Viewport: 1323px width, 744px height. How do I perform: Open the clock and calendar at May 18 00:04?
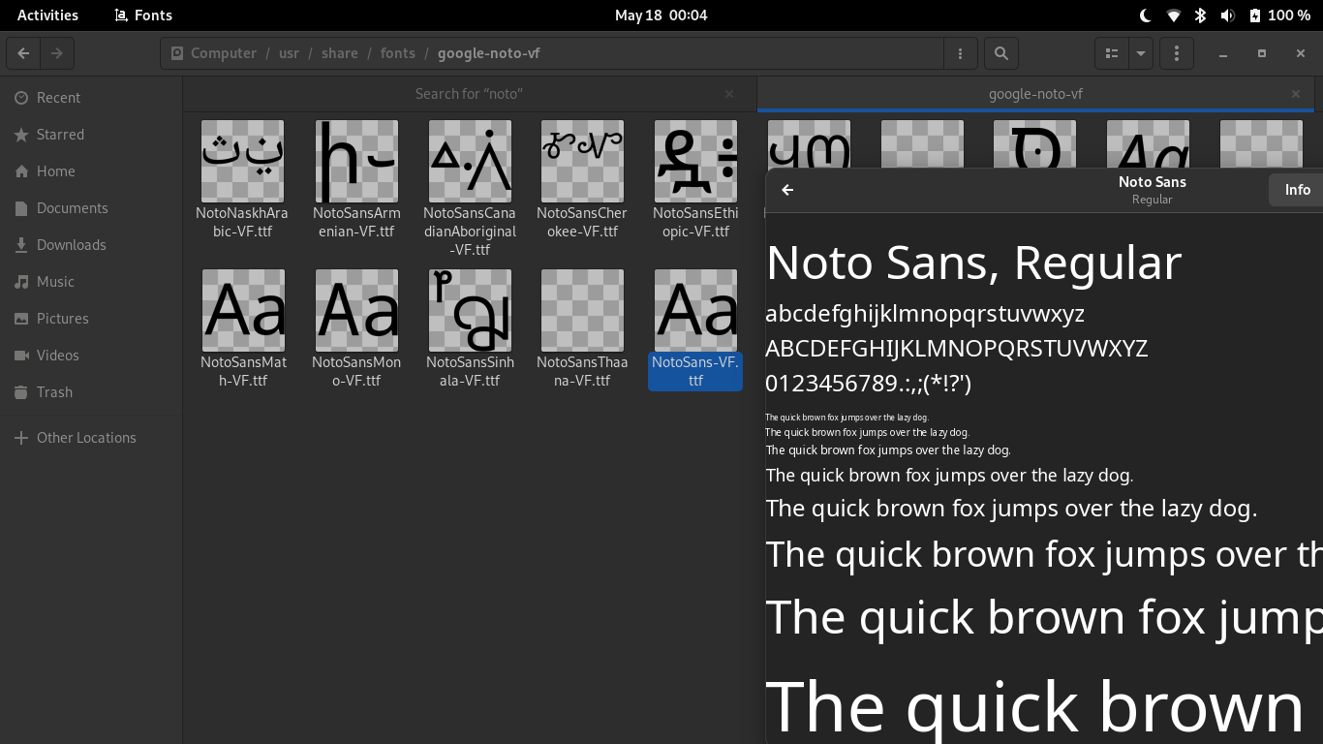point(661,15)
